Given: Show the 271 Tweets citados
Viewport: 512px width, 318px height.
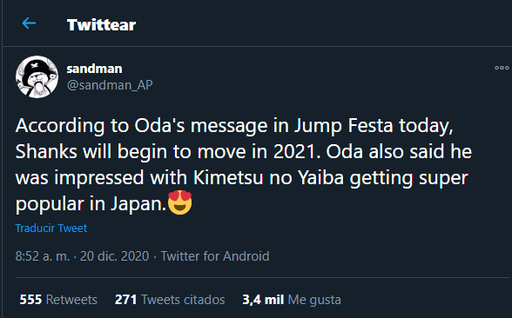Looking at the screenshot, I should tap(170, 300).
